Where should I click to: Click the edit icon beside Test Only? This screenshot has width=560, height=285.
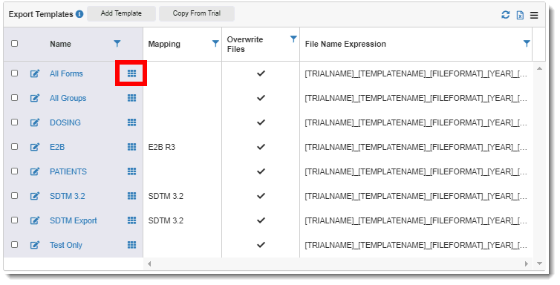point(35,245)
